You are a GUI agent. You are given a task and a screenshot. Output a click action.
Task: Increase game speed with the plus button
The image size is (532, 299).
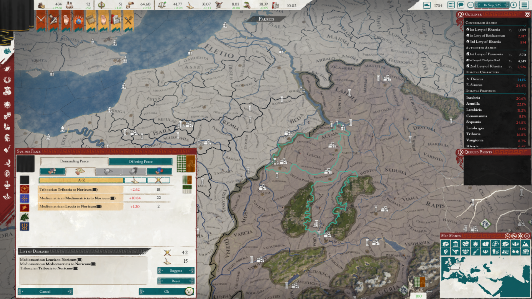pyautogui.click(x=513, y=5)
